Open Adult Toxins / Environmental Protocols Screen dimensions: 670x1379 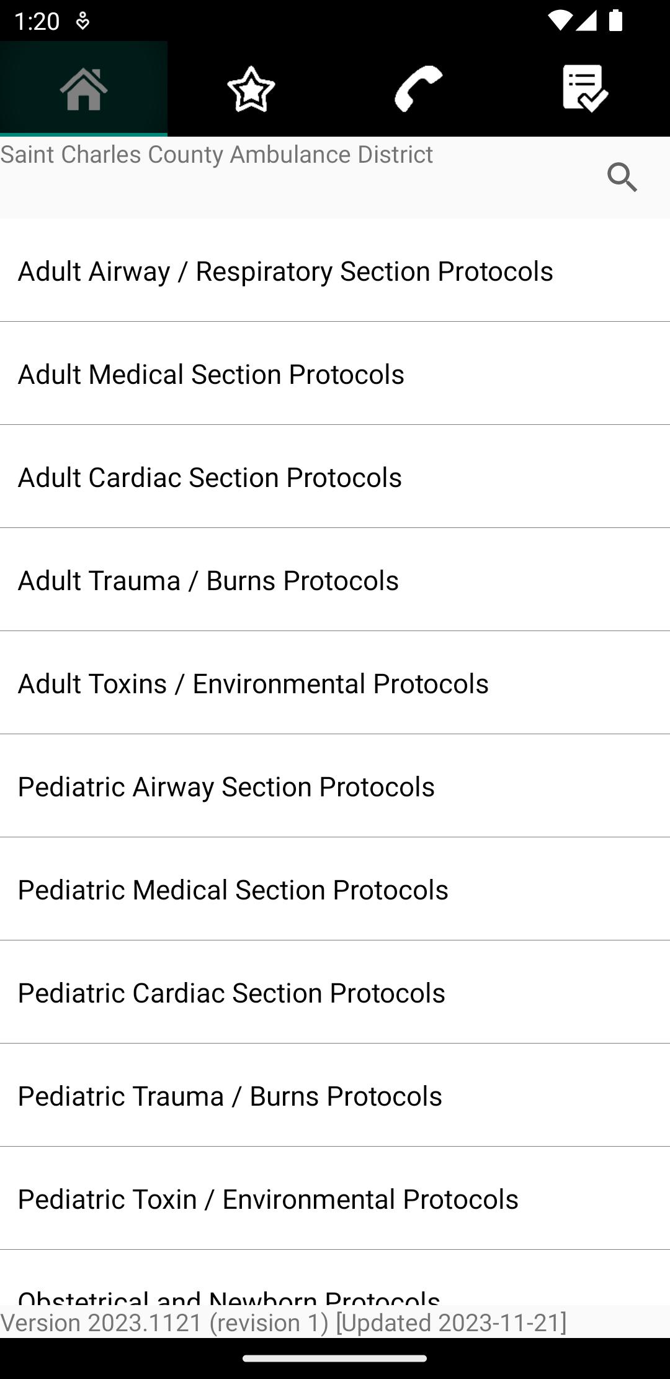(x=335, y=683)
